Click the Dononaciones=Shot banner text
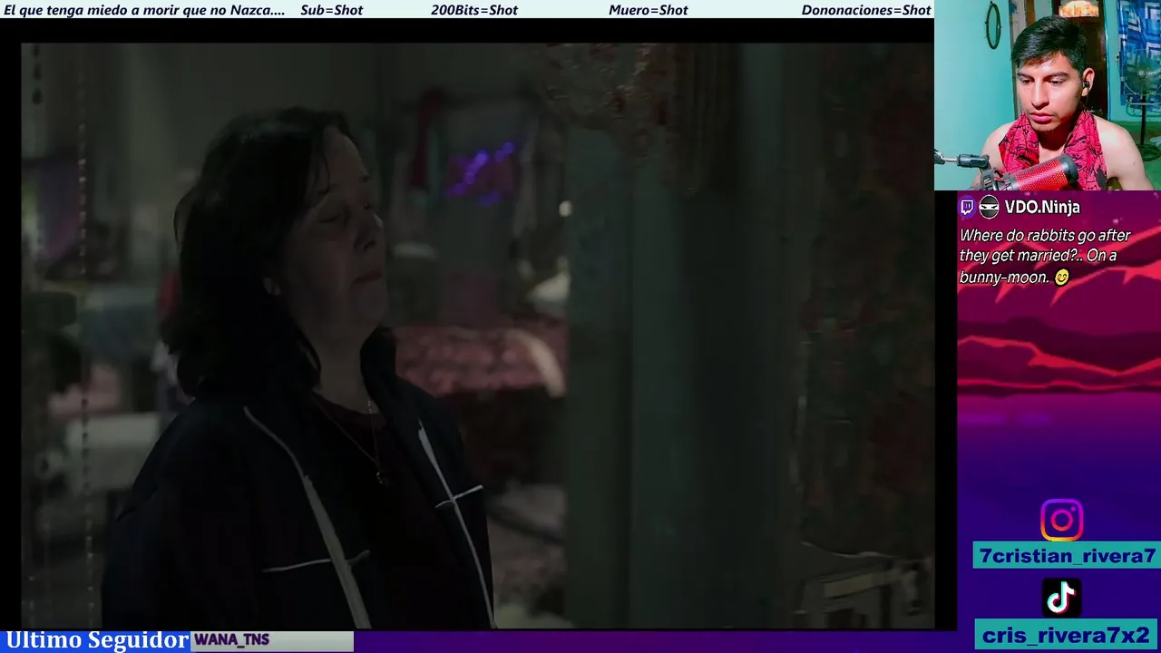This screenshot has height=653, width=1161. tap(866, 10)
